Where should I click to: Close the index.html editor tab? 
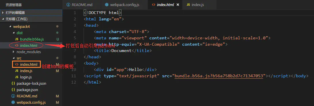pos(178,5)
